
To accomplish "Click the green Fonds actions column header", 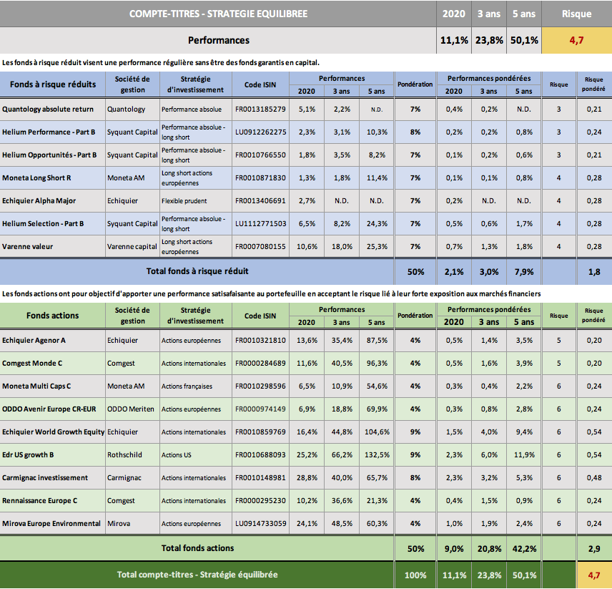I will coord(53,316).
